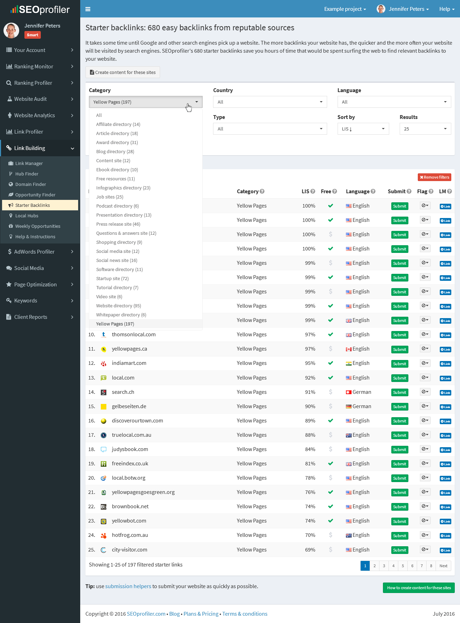Open the Language filter dropdown

pyautogui.click(x=394, y=102)
